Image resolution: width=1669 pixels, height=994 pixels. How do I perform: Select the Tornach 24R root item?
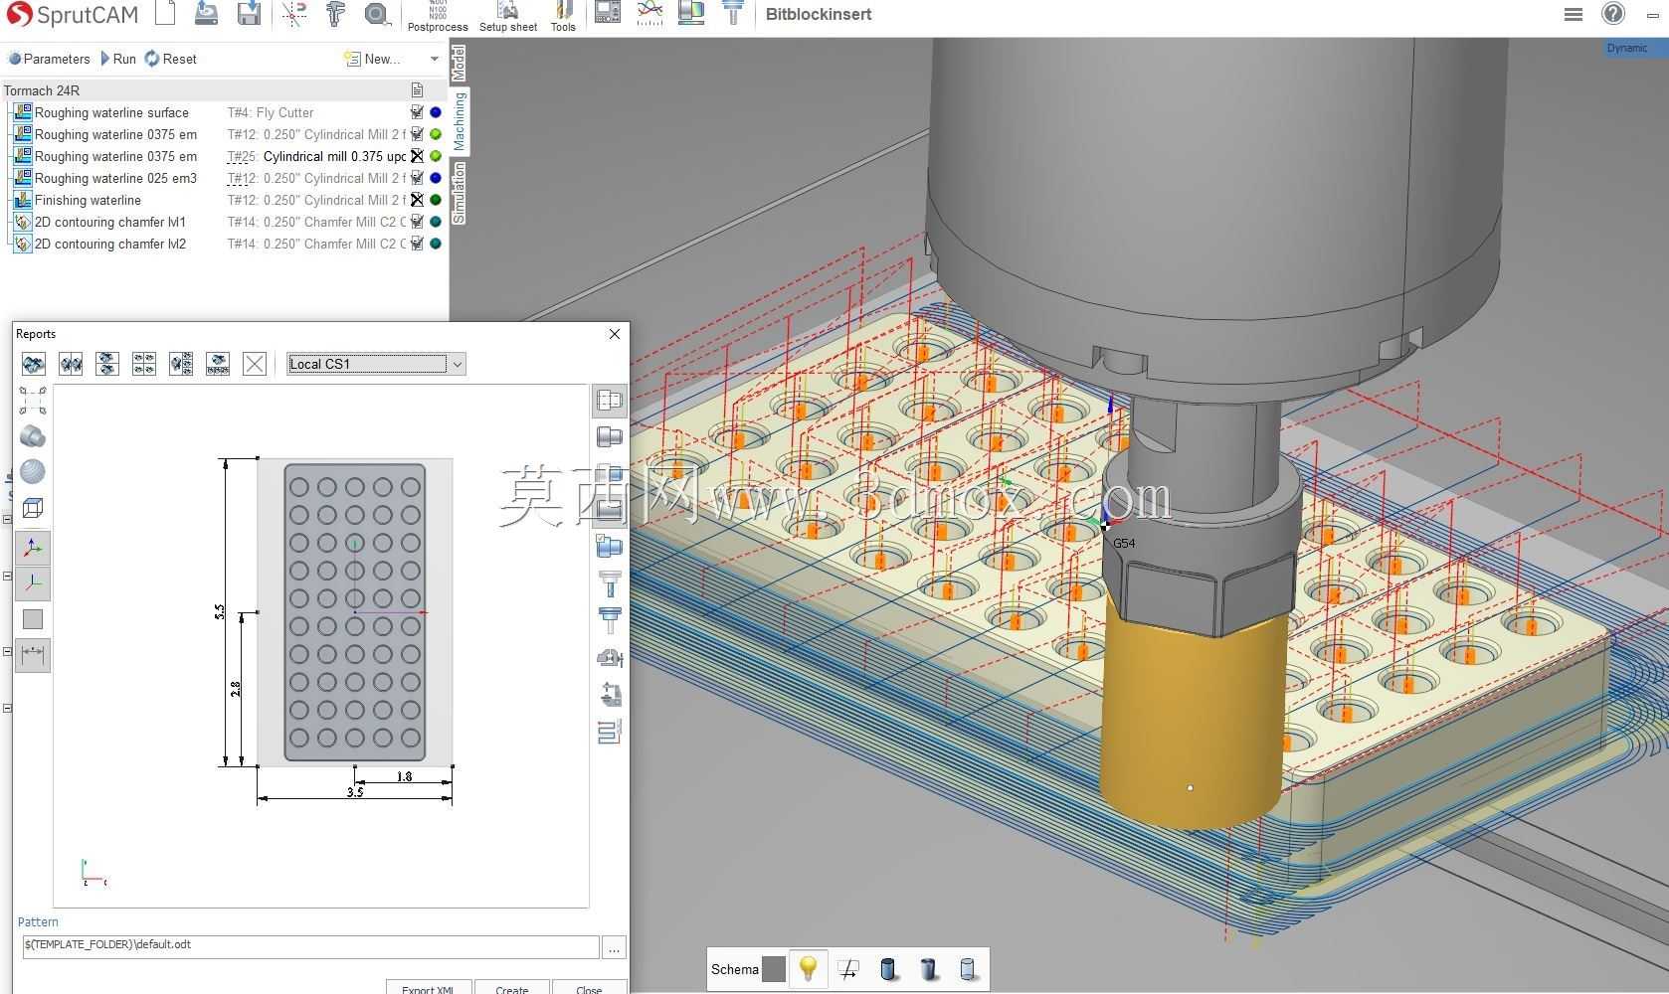[42, 90]
